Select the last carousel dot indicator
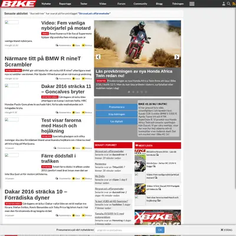This screenshot has height=236, width=236. pos(146,92)
